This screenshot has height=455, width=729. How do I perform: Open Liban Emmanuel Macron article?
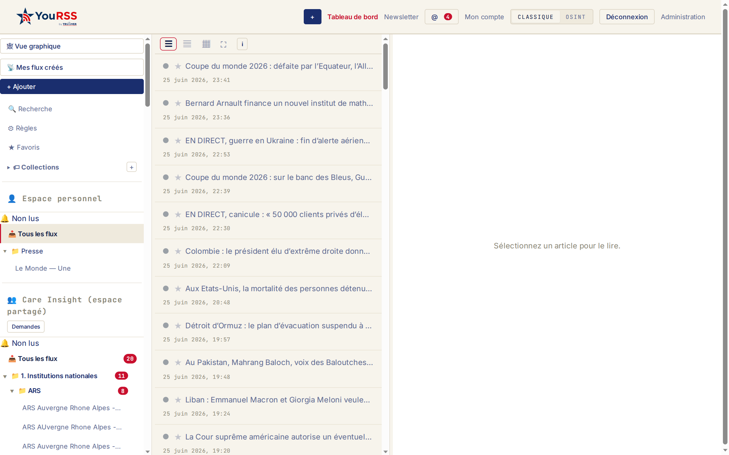point(277,400)
